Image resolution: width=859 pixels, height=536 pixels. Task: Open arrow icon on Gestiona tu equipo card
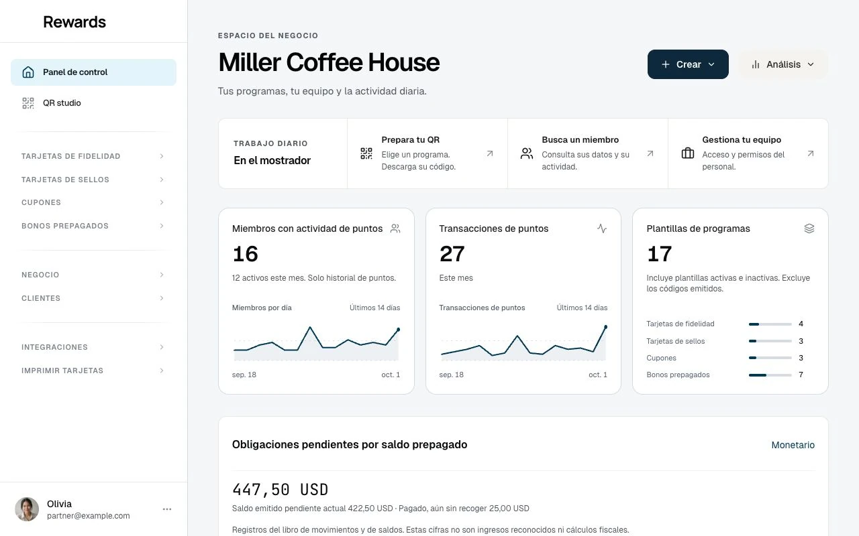811,153
